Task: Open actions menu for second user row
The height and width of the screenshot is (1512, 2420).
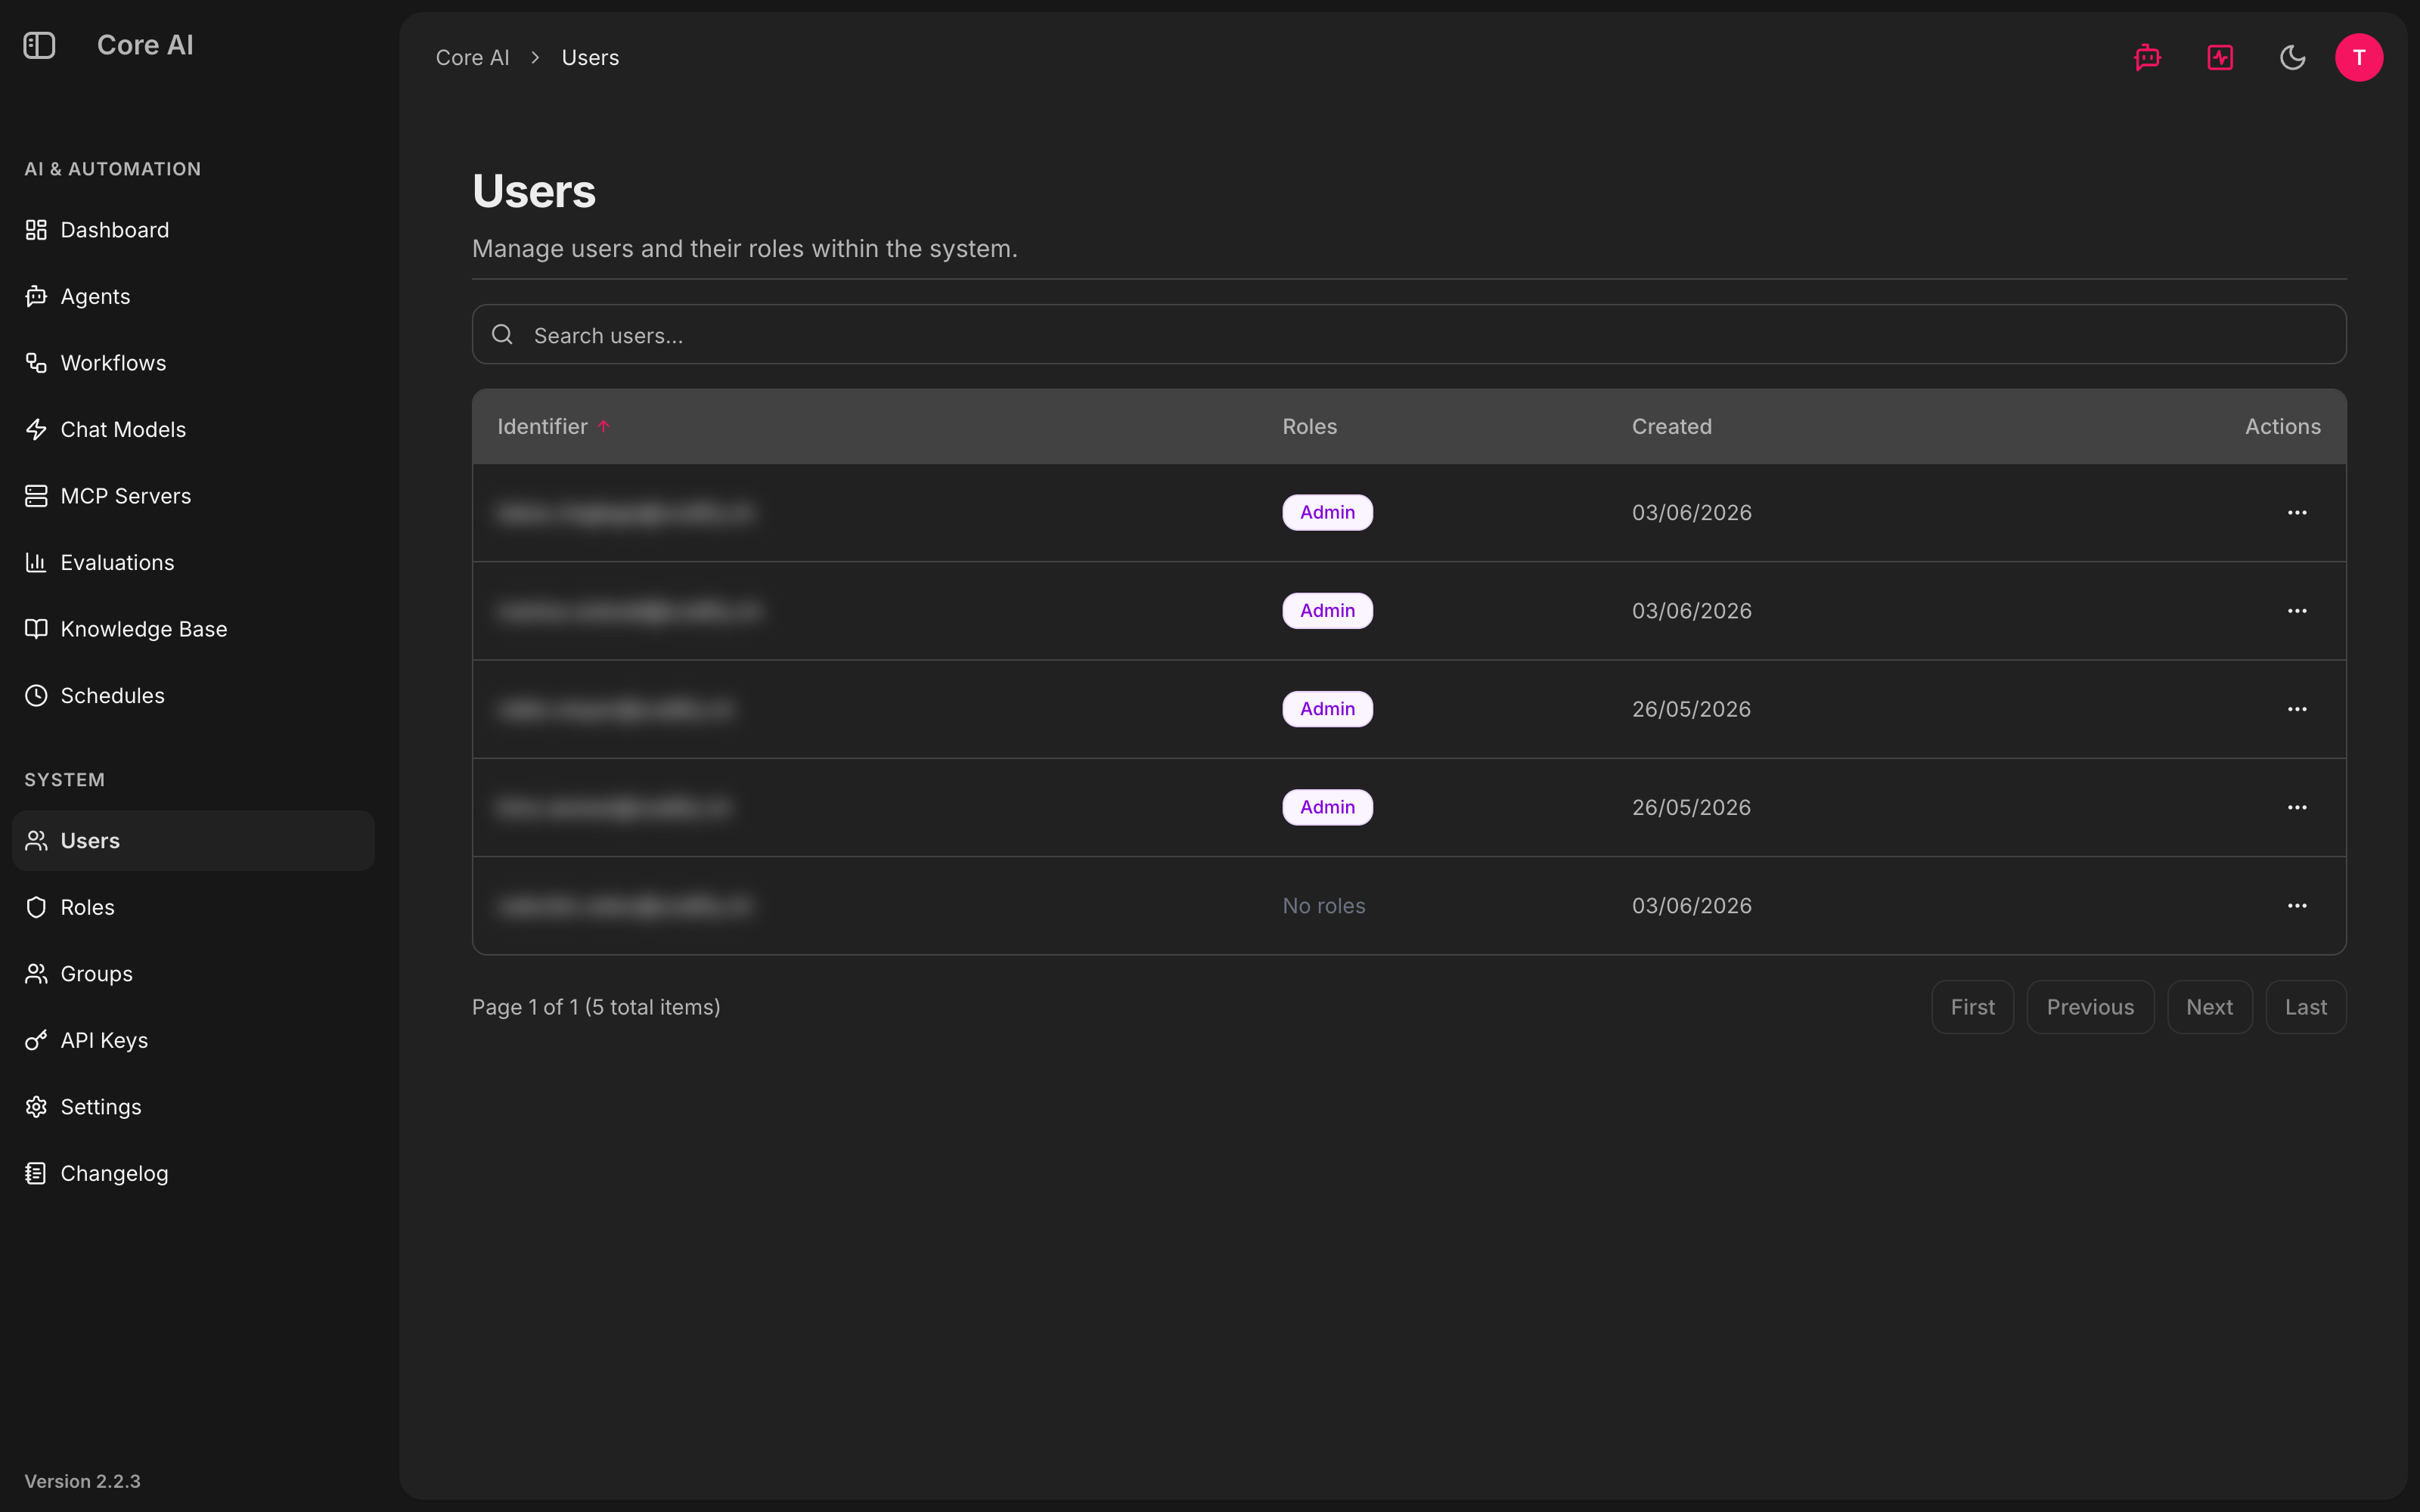Action: click(x=2297, y=611)
